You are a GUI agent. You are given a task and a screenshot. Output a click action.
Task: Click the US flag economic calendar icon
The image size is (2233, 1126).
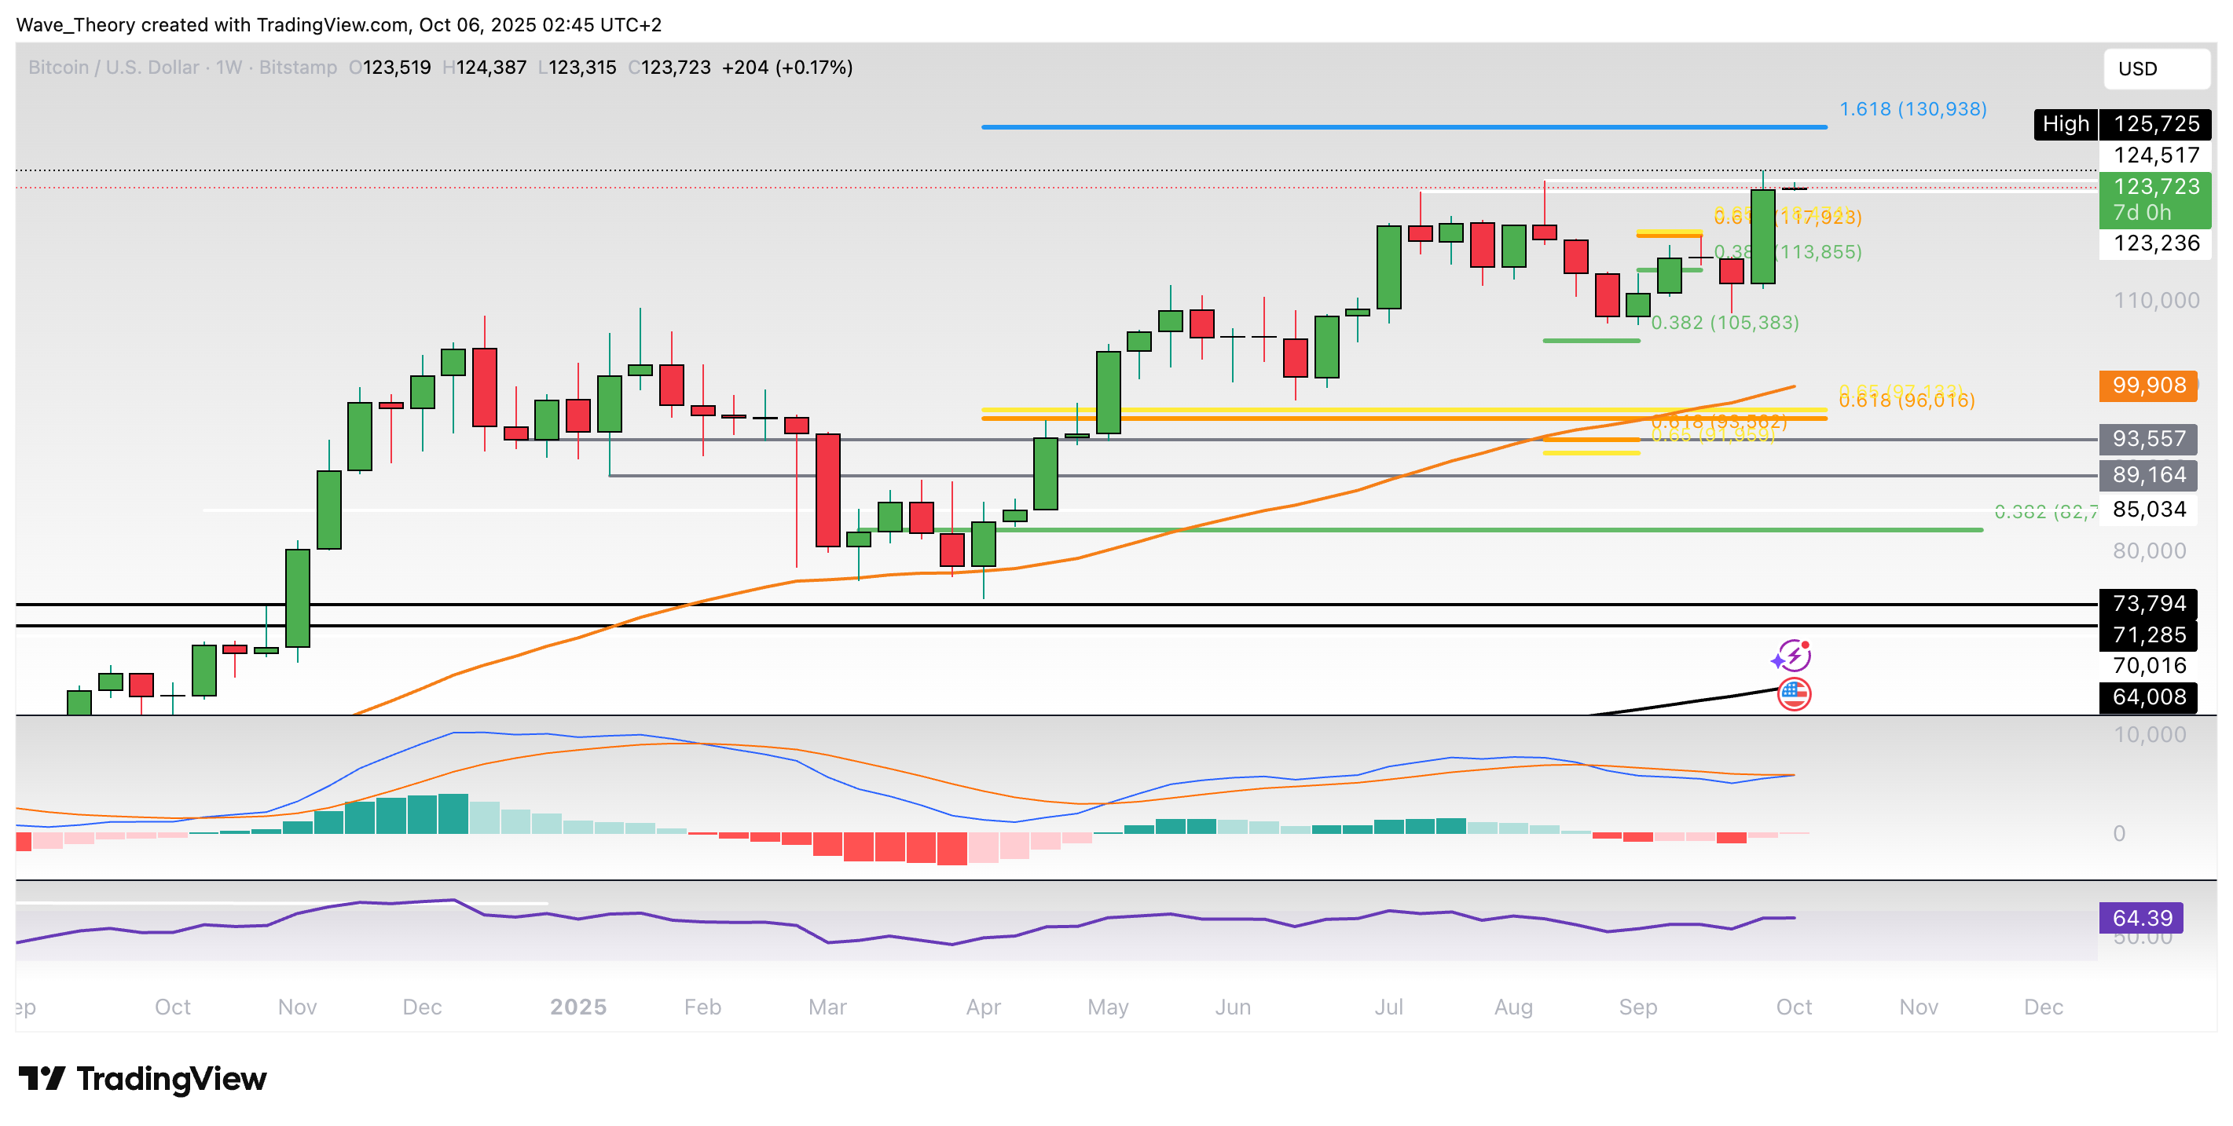[x=1794, y=693]
